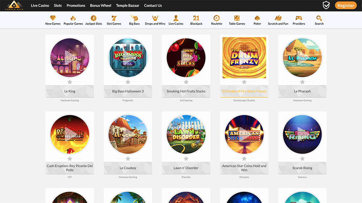Screen dimensions: 362x203
Task: Open the Contact Us menu item
Action: click(x=153, y=5)
